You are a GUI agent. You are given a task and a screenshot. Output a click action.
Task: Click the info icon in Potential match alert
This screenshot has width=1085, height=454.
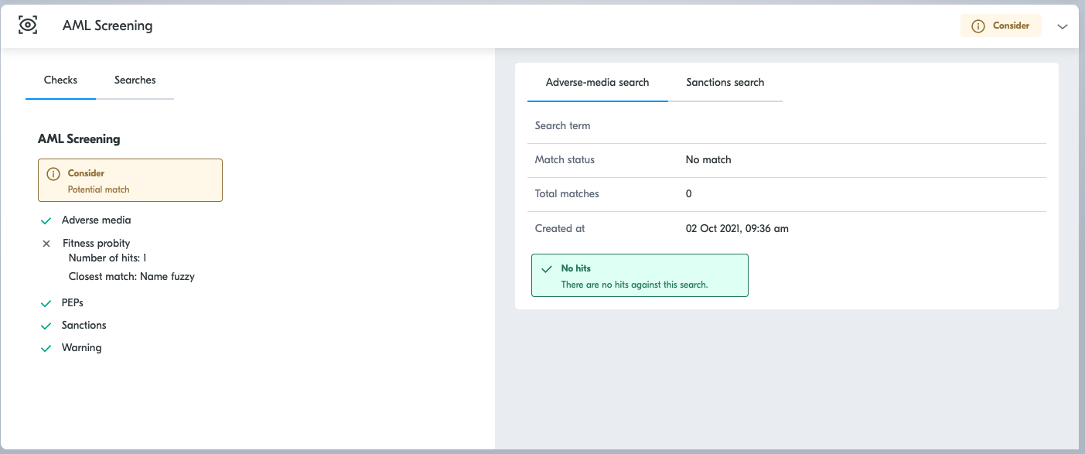tap(53, 174)
